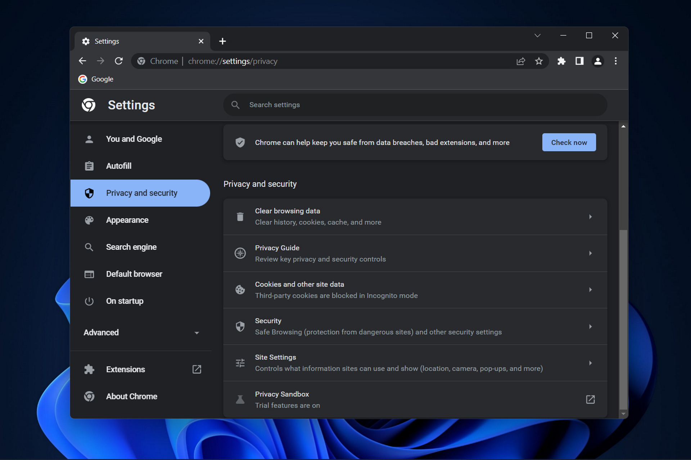
Task: Open the Autofill section
Action: pos(140,166)
